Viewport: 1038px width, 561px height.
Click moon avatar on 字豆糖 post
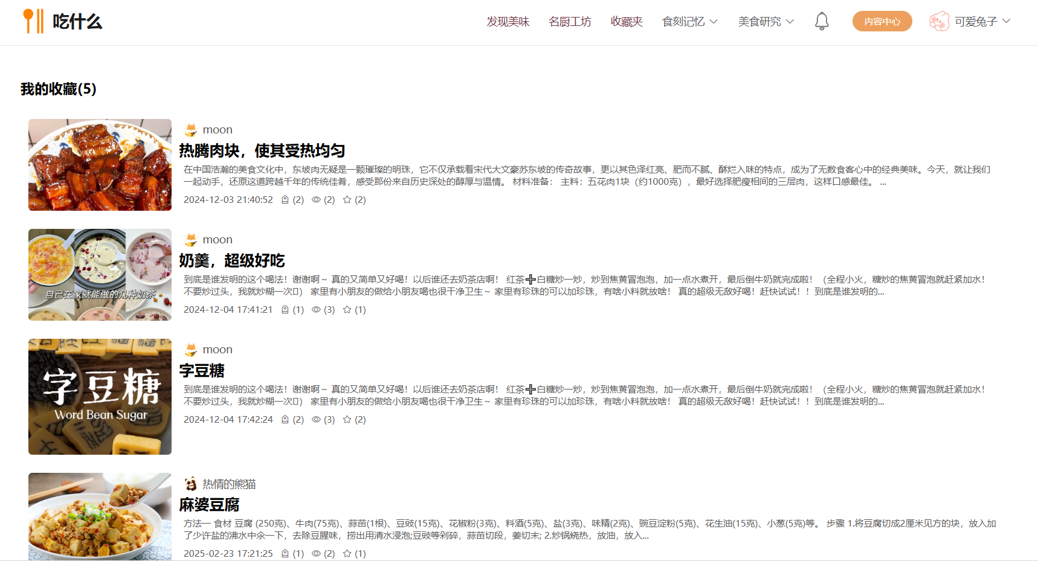coord(191,350)
